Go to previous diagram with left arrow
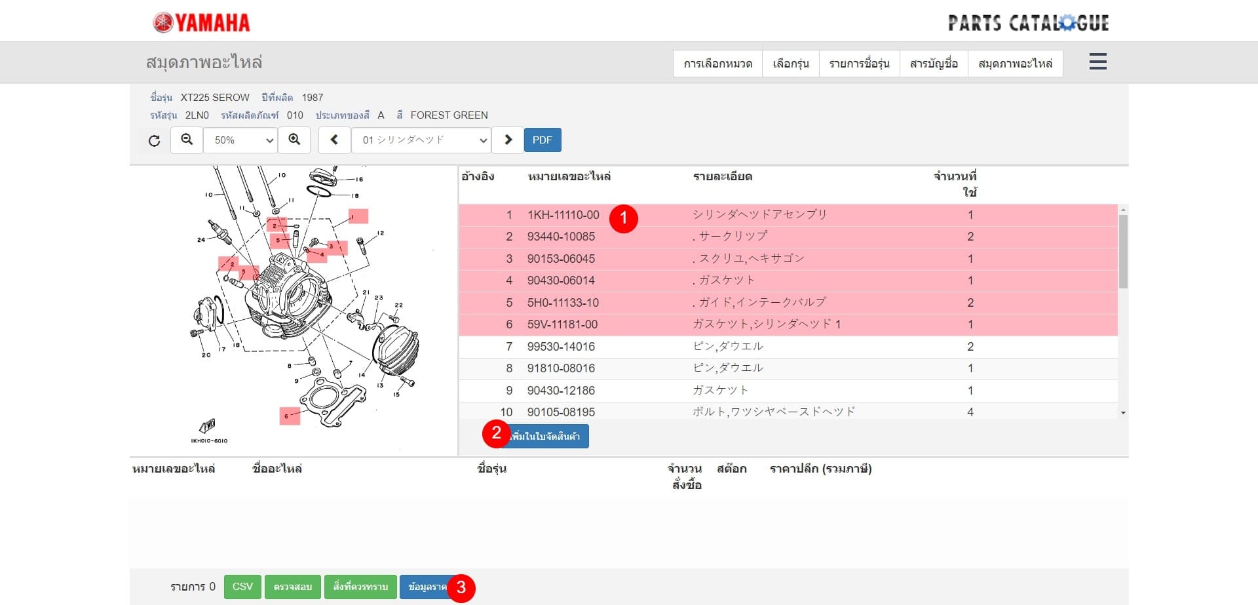The height and width of the screenshot is (605, 1258). [334, 140]
